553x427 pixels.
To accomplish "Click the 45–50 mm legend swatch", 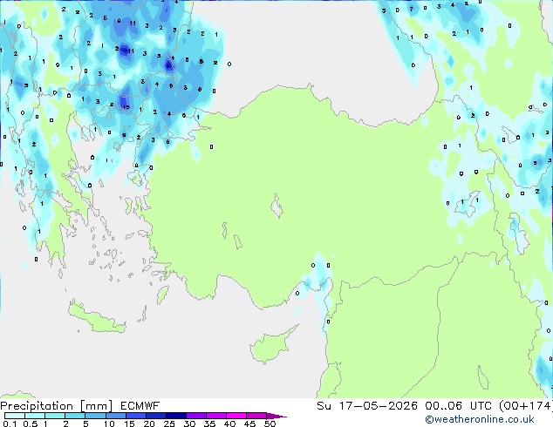I will [x=256, y=416].
